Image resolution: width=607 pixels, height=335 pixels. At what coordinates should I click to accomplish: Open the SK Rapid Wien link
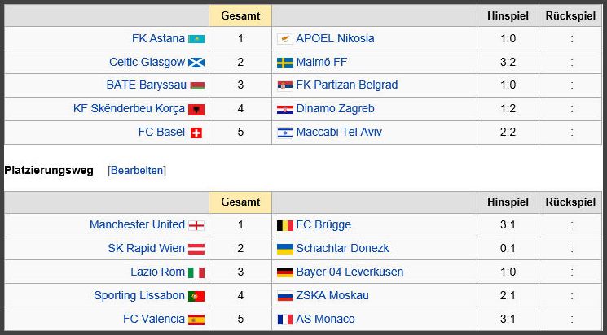point(147,248)
